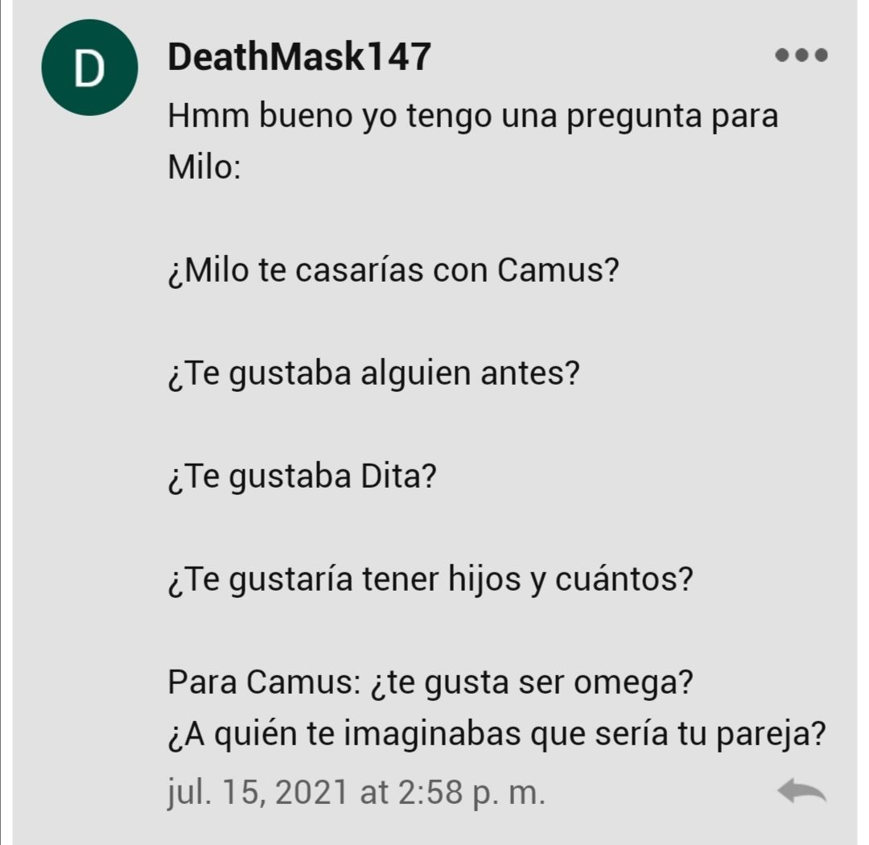Click the word 'cuántos' in the comment
This screenshot has height=845, width=869.
pos(617,579)
